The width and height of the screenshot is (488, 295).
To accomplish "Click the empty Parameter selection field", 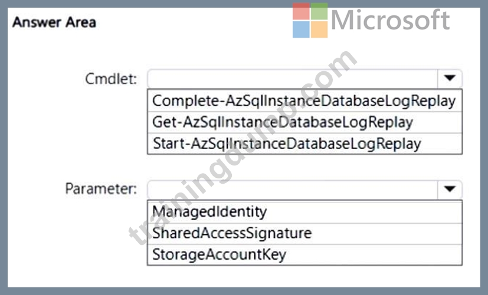I will point(293,190).
